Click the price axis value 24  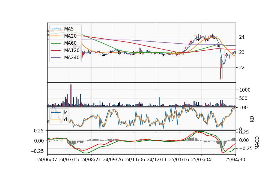pos(242,37)
